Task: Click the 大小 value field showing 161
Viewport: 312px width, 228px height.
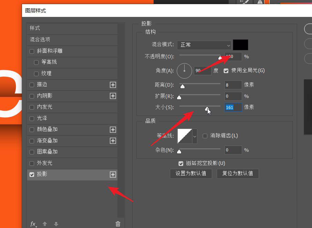Action: pyautogui.click(x=233, y=107)
